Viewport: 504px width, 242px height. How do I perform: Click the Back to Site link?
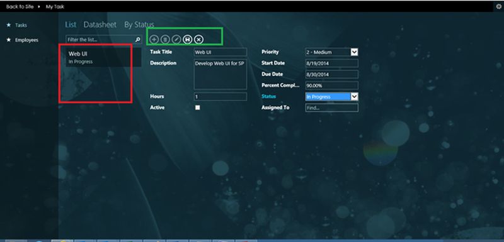20,6
